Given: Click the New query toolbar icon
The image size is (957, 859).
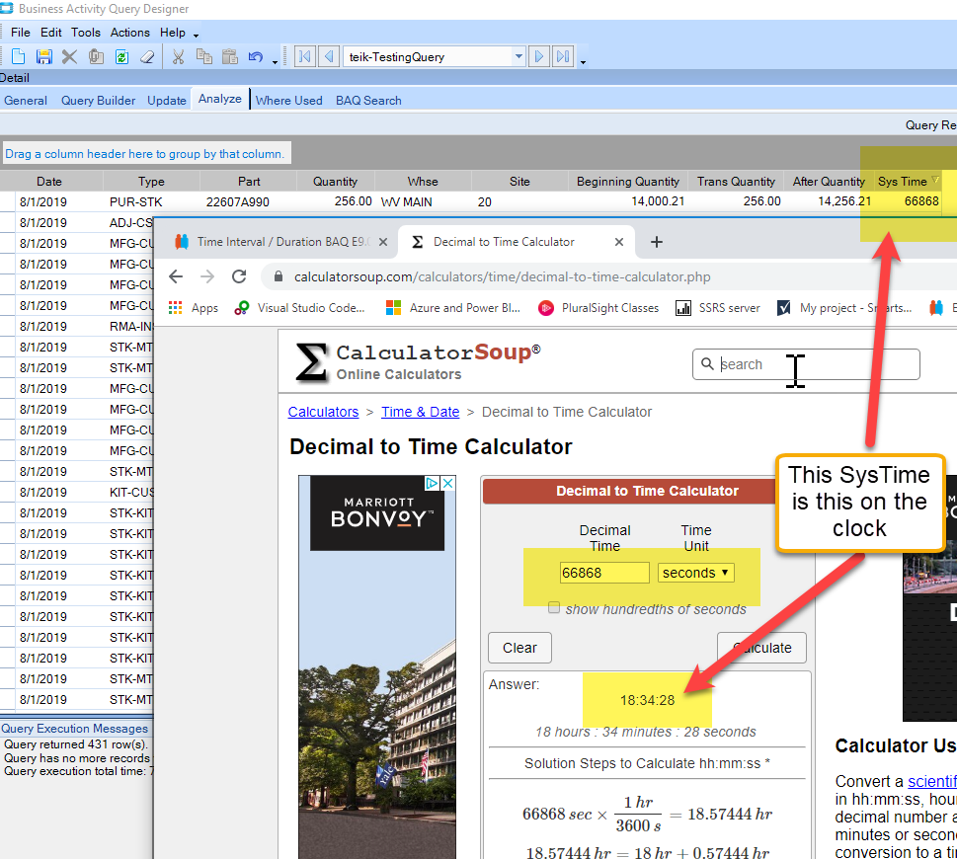Looking at the screenshot, I should click(x=19, y=56).
